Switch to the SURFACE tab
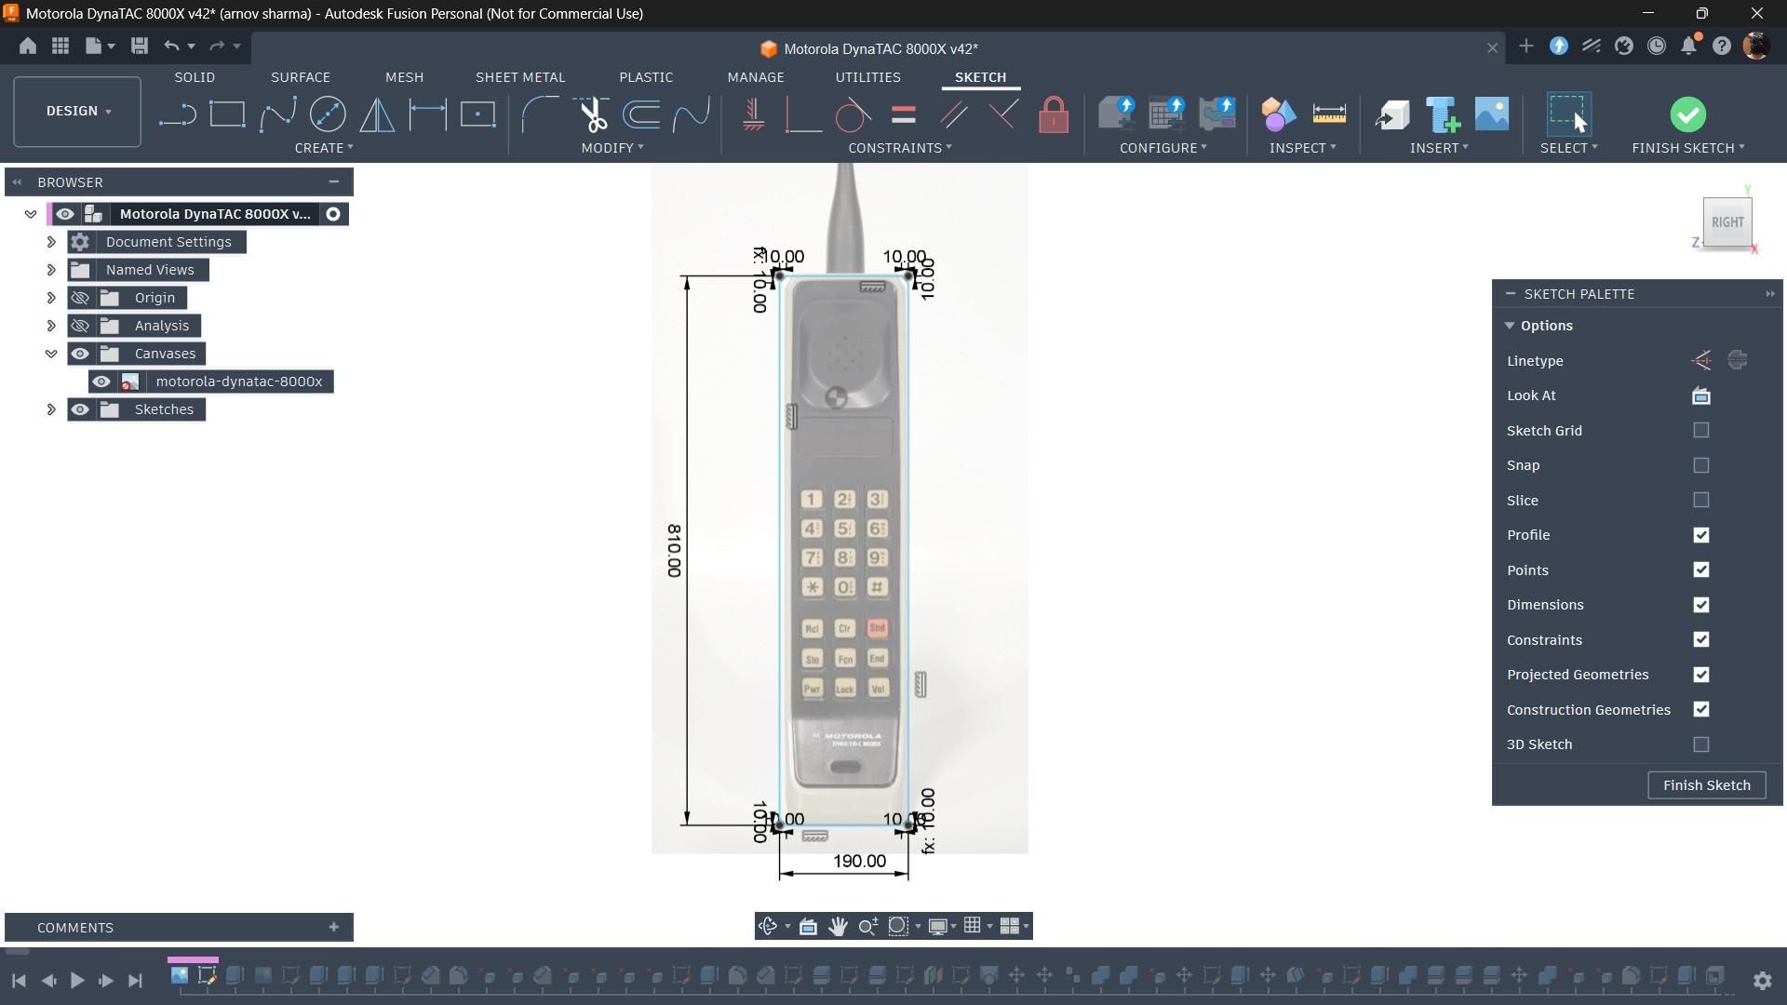Image resolution: width=1787 pixels, height=1005 pixels. [x=301, y=77]
